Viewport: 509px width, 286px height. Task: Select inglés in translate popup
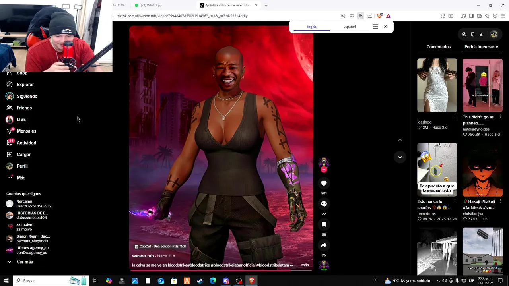[312, 27]
